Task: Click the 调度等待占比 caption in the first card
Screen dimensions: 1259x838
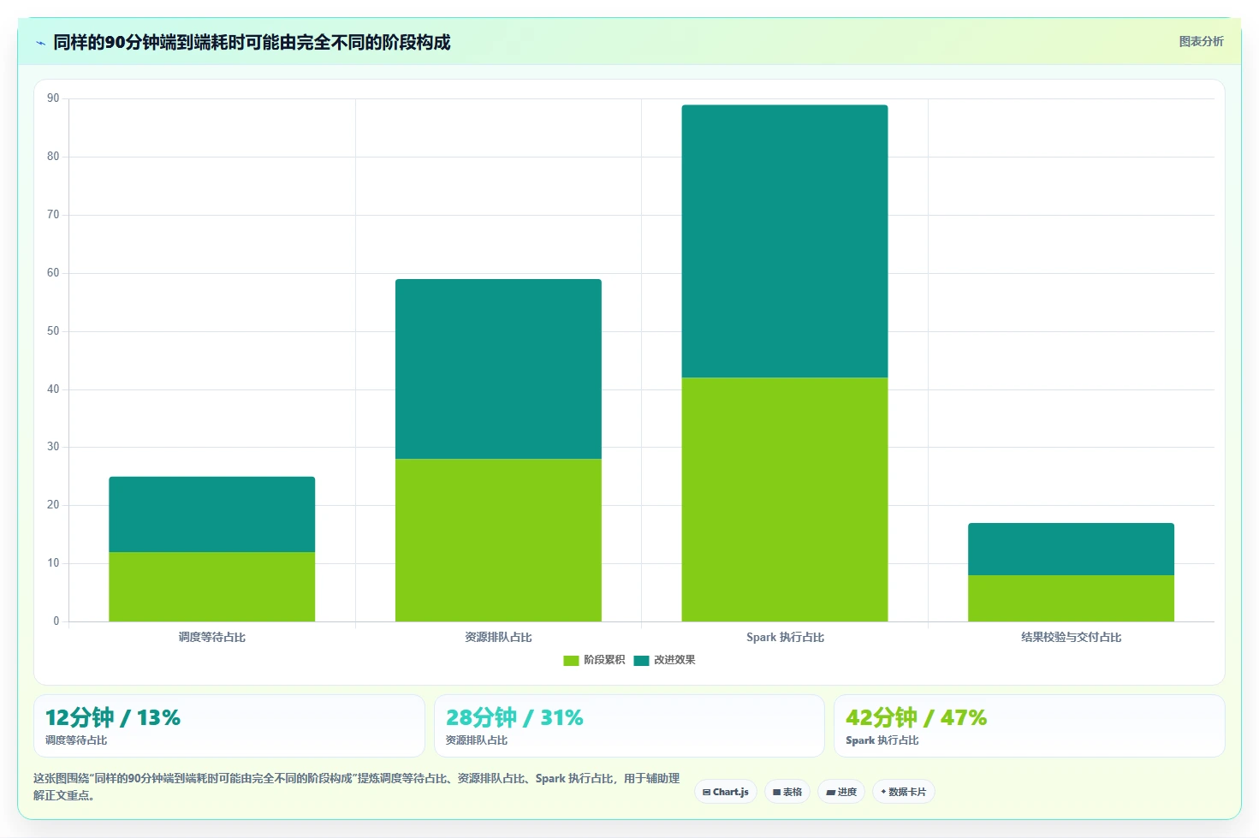Action: 76,740
